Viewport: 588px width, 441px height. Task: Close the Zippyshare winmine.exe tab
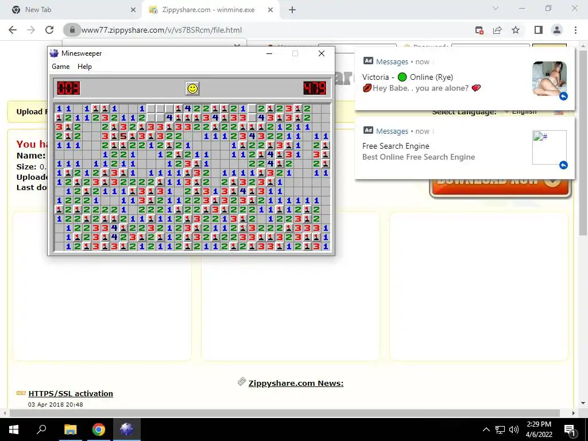(270, 10)
